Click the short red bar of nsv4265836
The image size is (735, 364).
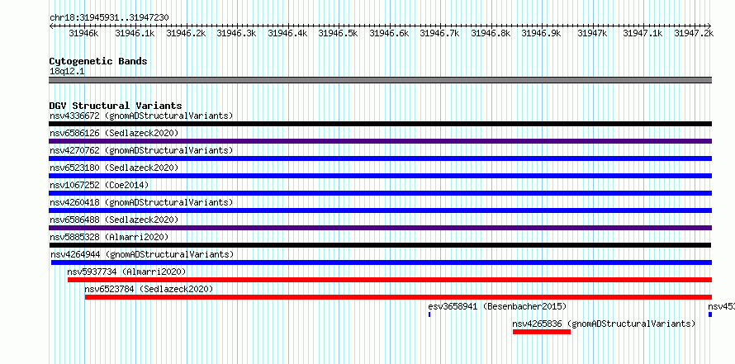coord(542,332)
